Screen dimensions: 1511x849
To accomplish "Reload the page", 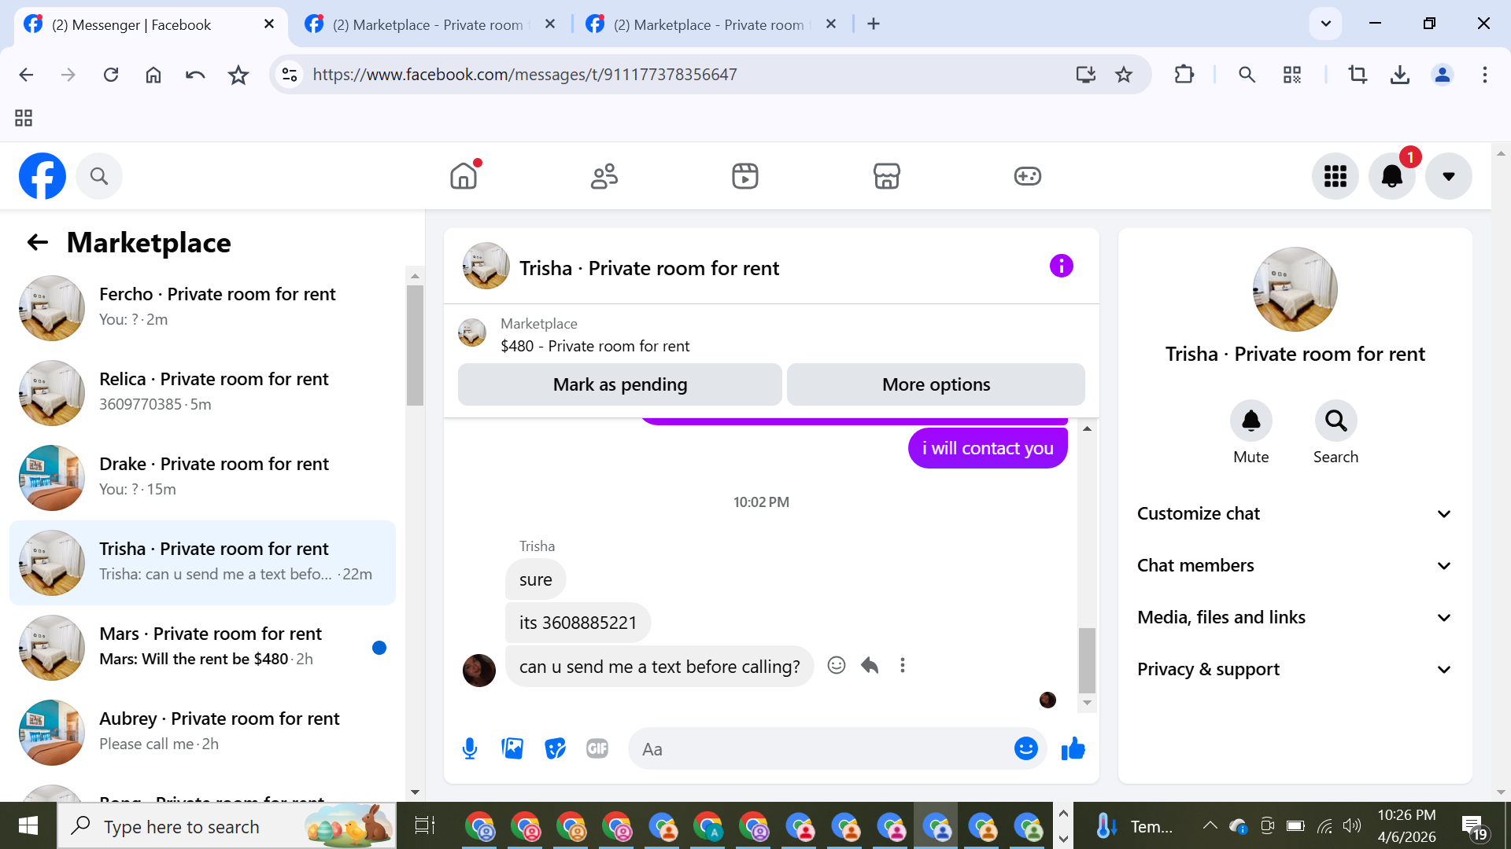I will tap(111, 75).
